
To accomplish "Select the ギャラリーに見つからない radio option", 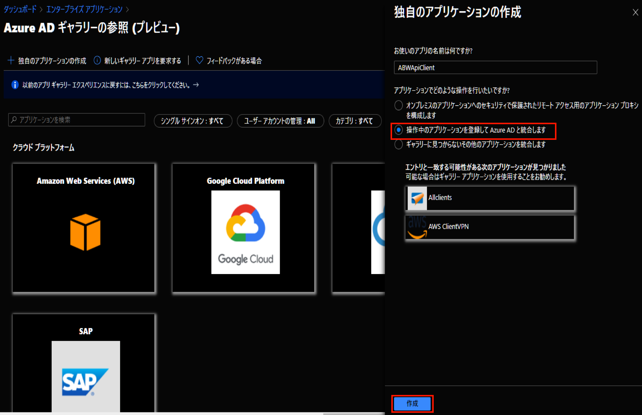I will click(x=399, y=144).
